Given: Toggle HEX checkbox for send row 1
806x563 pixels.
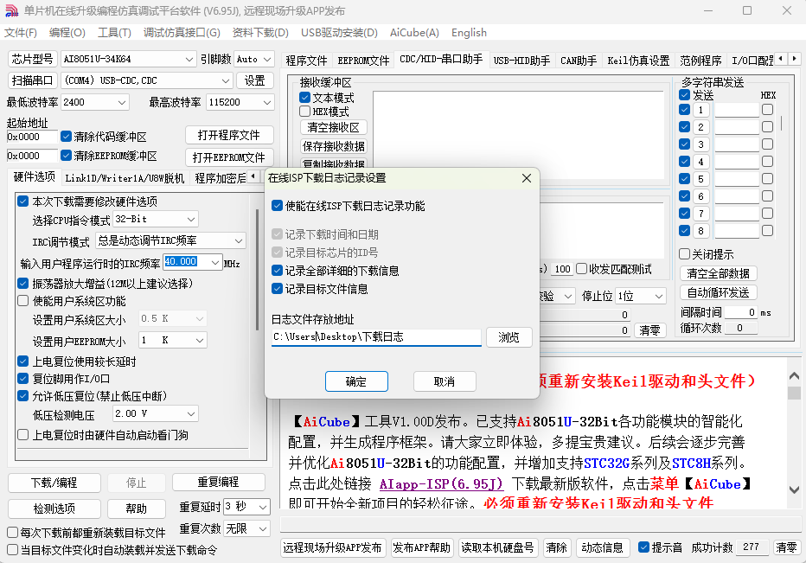Looking at the screenshot, I should tap(767, 110).
